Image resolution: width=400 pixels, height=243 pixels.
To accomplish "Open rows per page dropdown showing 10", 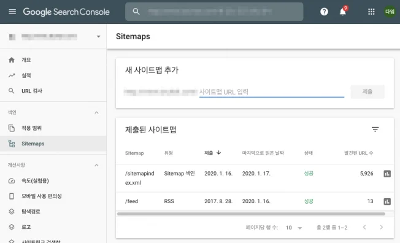I will coord(294,228).
